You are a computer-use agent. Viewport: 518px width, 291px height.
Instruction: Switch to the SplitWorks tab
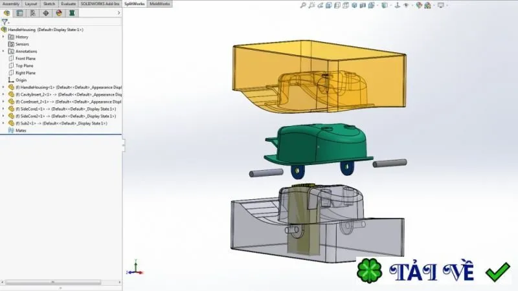pos(135,4)
